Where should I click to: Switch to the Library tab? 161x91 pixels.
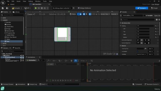[16, 12]
